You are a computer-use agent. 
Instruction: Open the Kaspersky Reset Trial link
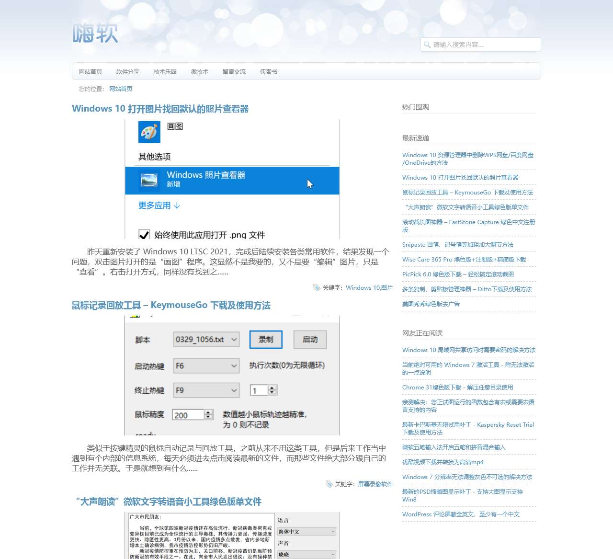tap(468, 429)
